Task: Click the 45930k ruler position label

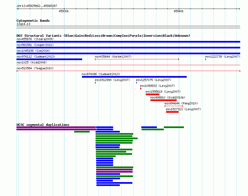Action: coord(64,11)
